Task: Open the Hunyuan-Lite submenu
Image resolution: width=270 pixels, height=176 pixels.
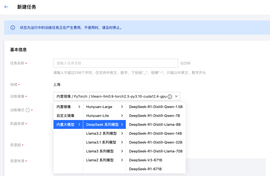Action: pyautogui.click(x=104, y=116)
